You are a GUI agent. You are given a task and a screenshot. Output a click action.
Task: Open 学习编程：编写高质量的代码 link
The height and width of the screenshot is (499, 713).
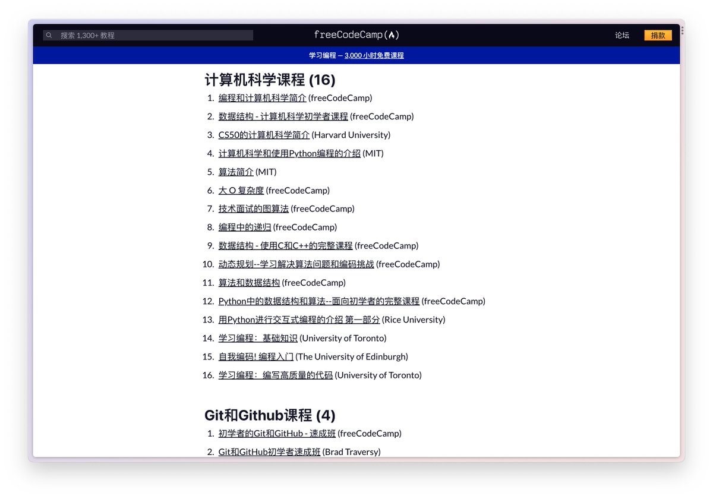coord(276,375)
